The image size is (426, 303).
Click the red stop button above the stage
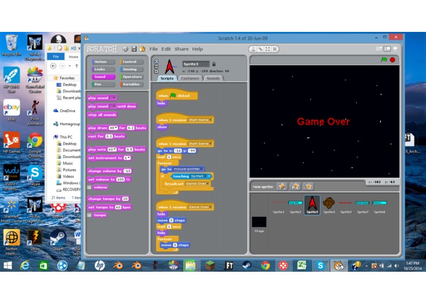point(392,59)
